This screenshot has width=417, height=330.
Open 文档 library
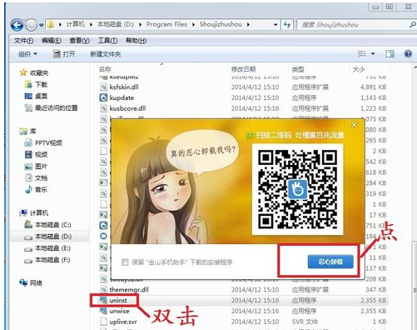[36, 177]
